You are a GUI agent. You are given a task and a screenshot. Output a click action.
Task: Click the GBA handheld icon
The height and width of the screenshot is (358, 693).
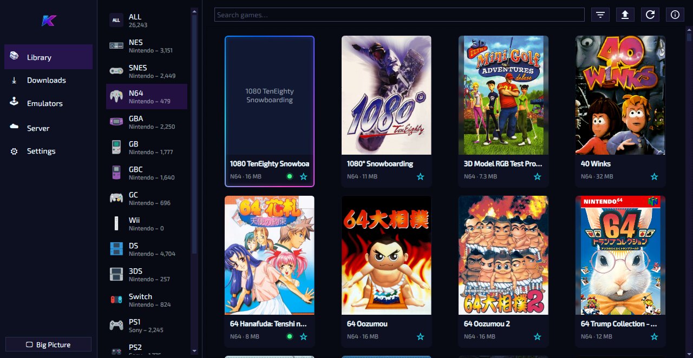116,122
